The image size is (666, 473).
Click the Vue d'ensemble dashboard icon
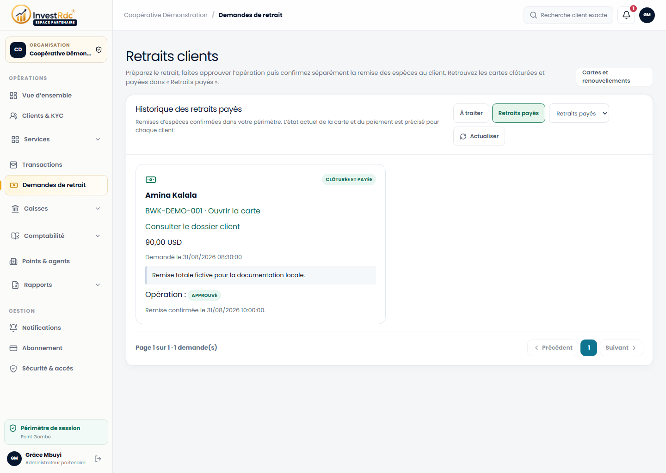coord(13,96)
